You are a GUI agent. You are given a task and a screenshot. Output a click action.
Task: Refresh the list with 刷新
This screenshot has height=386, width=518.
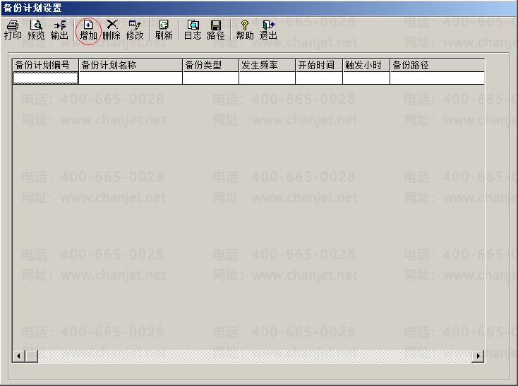coord(164,30)
